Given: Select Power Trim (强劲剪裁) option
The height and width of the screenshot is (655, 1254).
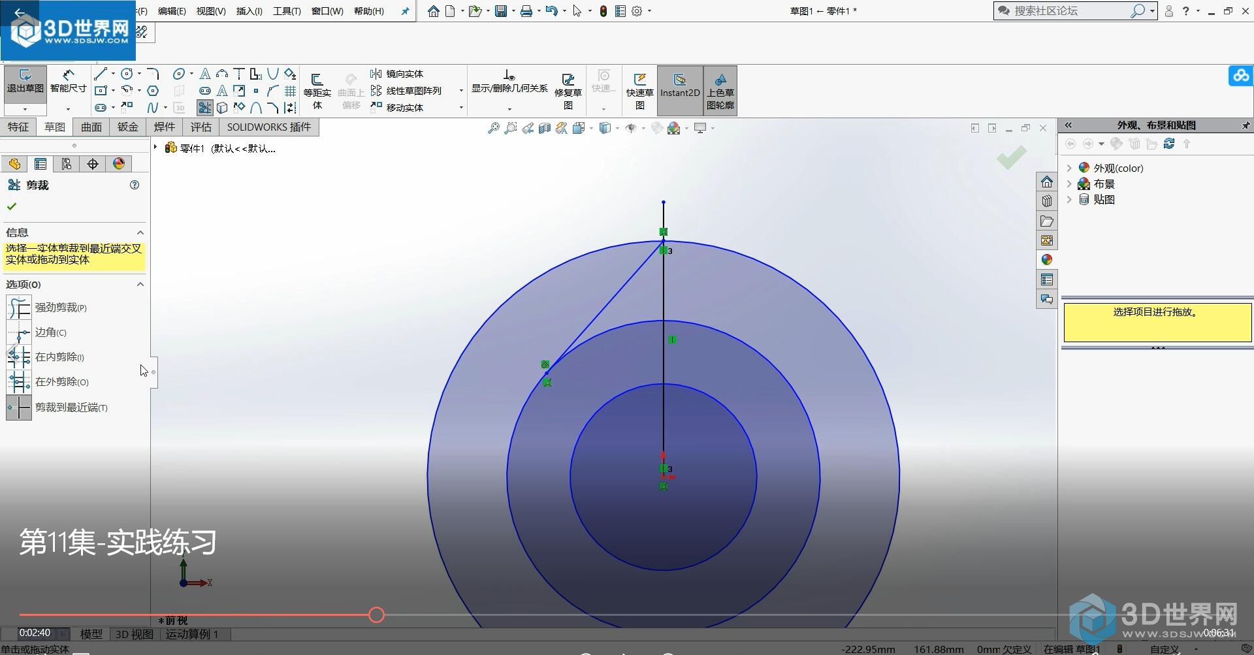Looking at the screenshot, I should tap(46, 308).
